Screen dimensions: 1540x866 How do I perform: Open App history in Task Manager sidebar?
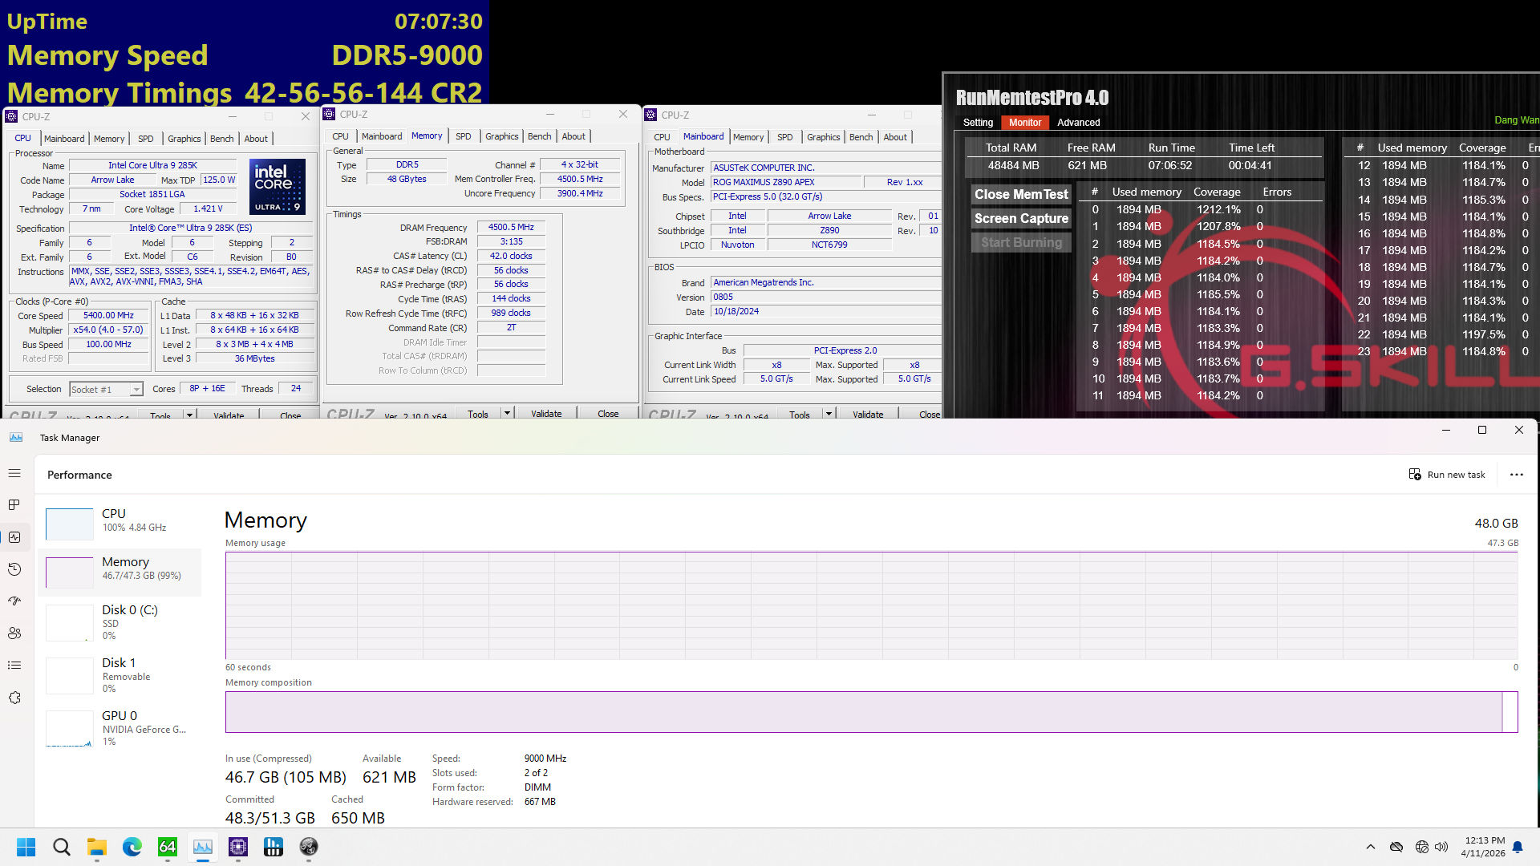point(14,569)
